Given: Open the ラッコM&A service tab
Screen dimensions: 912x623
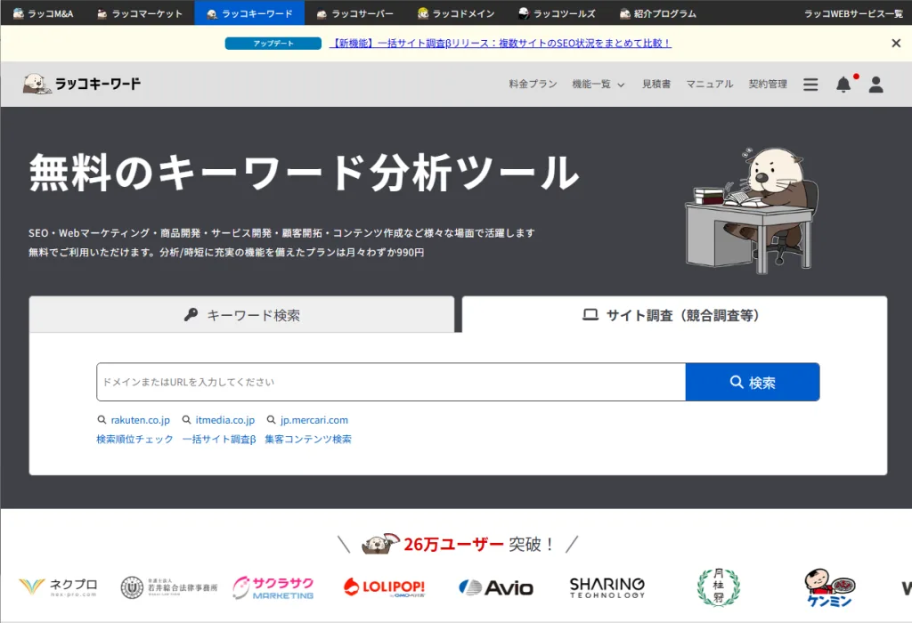Looking at the screenshot, I should pyautogui.click(x=43, y=12).
